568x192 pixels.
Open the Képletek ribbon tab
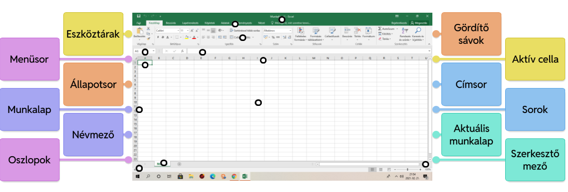209,23
